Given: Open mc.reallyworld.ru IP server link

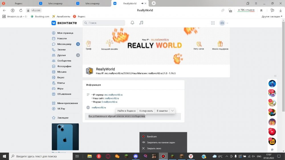Looking at the screenshot, I should click(x=113, y=95).
